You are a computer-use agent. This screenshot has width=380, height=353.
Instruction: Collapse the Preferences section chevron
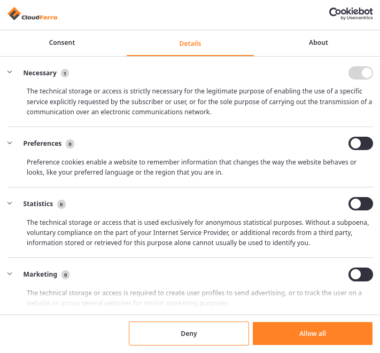pyautogui.click(x=10, y=143)
